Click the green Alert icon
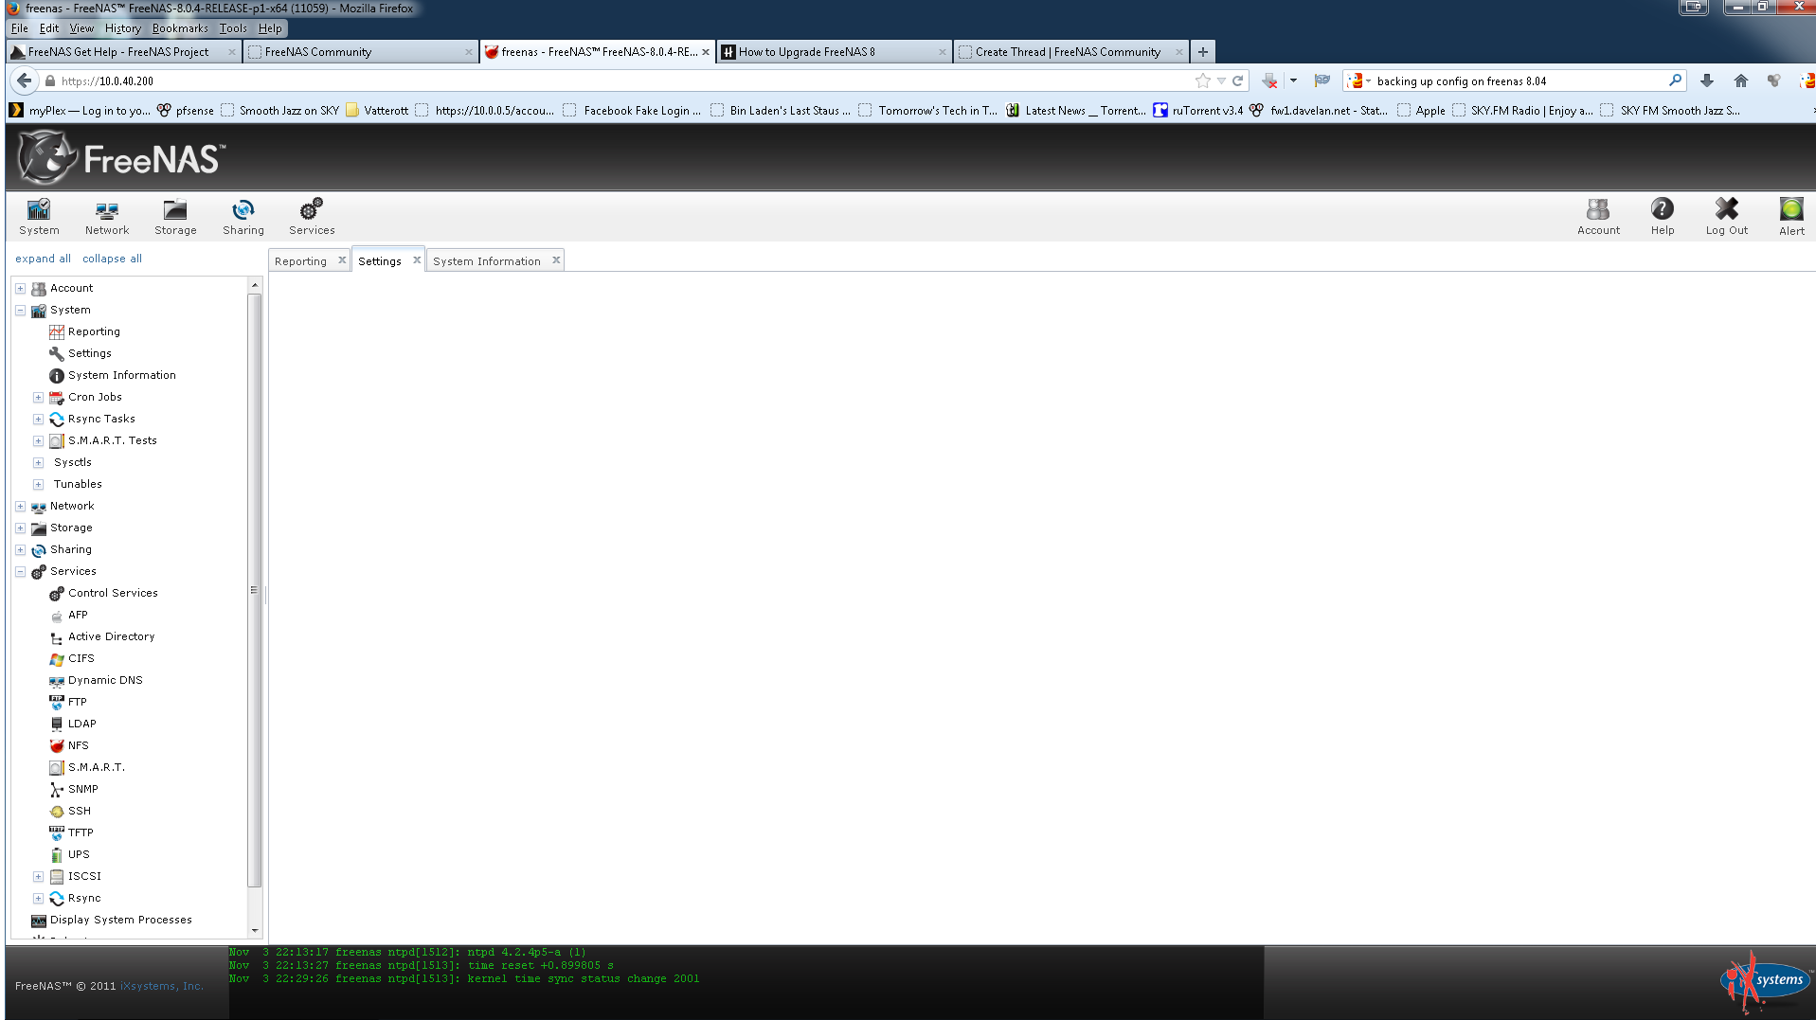Viewport: 1816px width, 1020px height. coord(1791,217)
